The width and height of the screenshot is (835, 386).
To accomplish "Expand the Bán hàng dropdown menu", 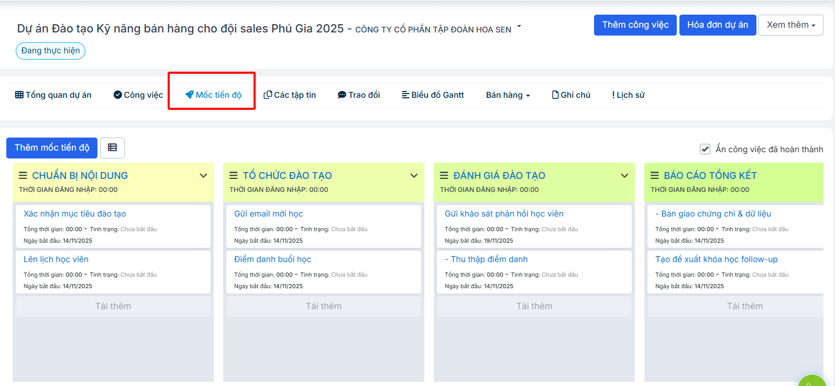I will [508, 95].
